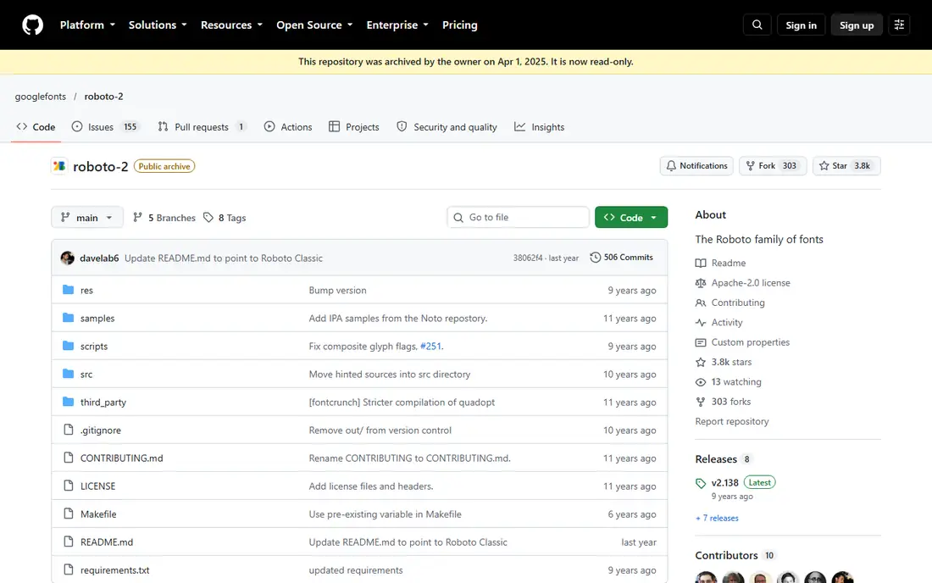Screen dimensions: 932x583
Task: View the 8 Tags link
Action: point(225,218)
